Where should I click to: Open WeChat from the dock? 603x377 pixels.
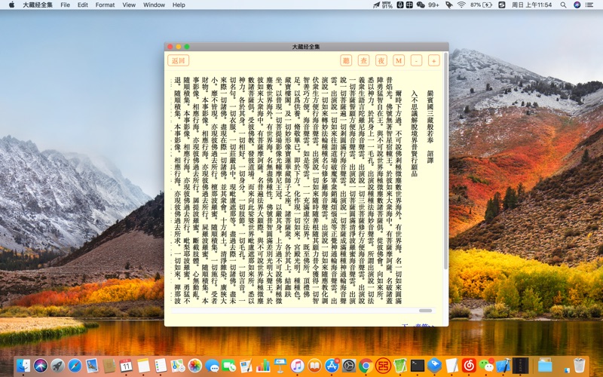[x=486, y=366]
